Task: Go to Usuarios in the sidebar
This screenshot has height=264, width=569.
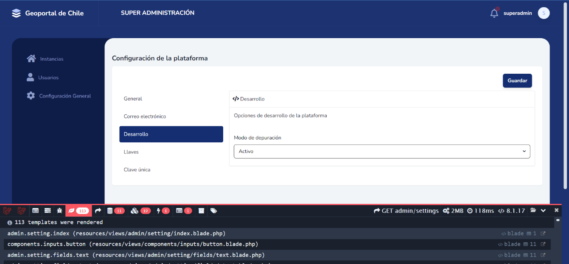Action: pyautogui.click(x=48, y=78)
